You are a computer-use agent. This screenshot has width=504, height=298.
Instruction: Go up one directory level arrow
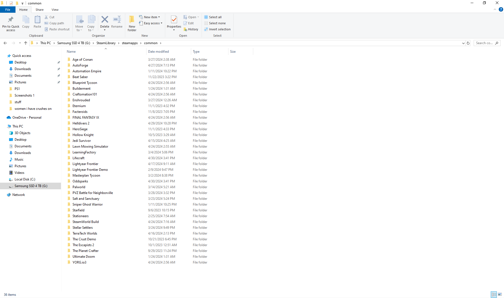(26, 43)
